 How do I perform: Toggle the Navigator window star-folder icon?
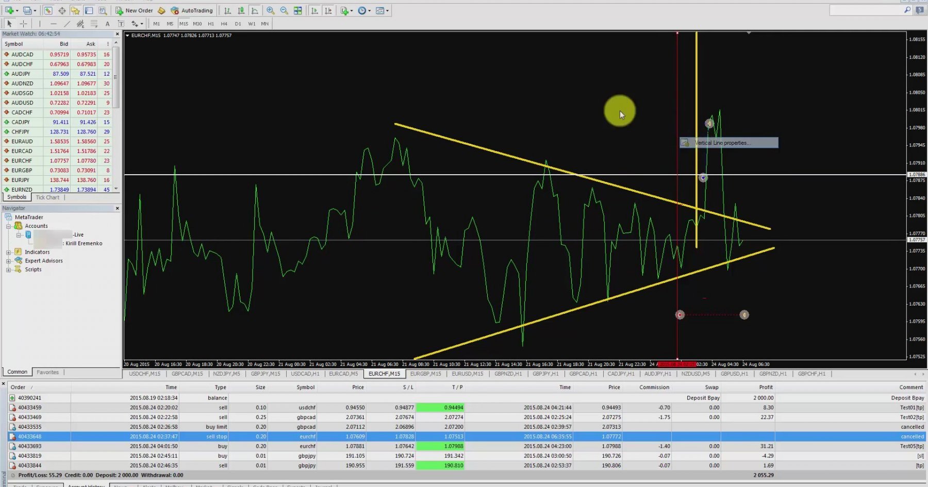pyautogui.click(x=75, y=10)
